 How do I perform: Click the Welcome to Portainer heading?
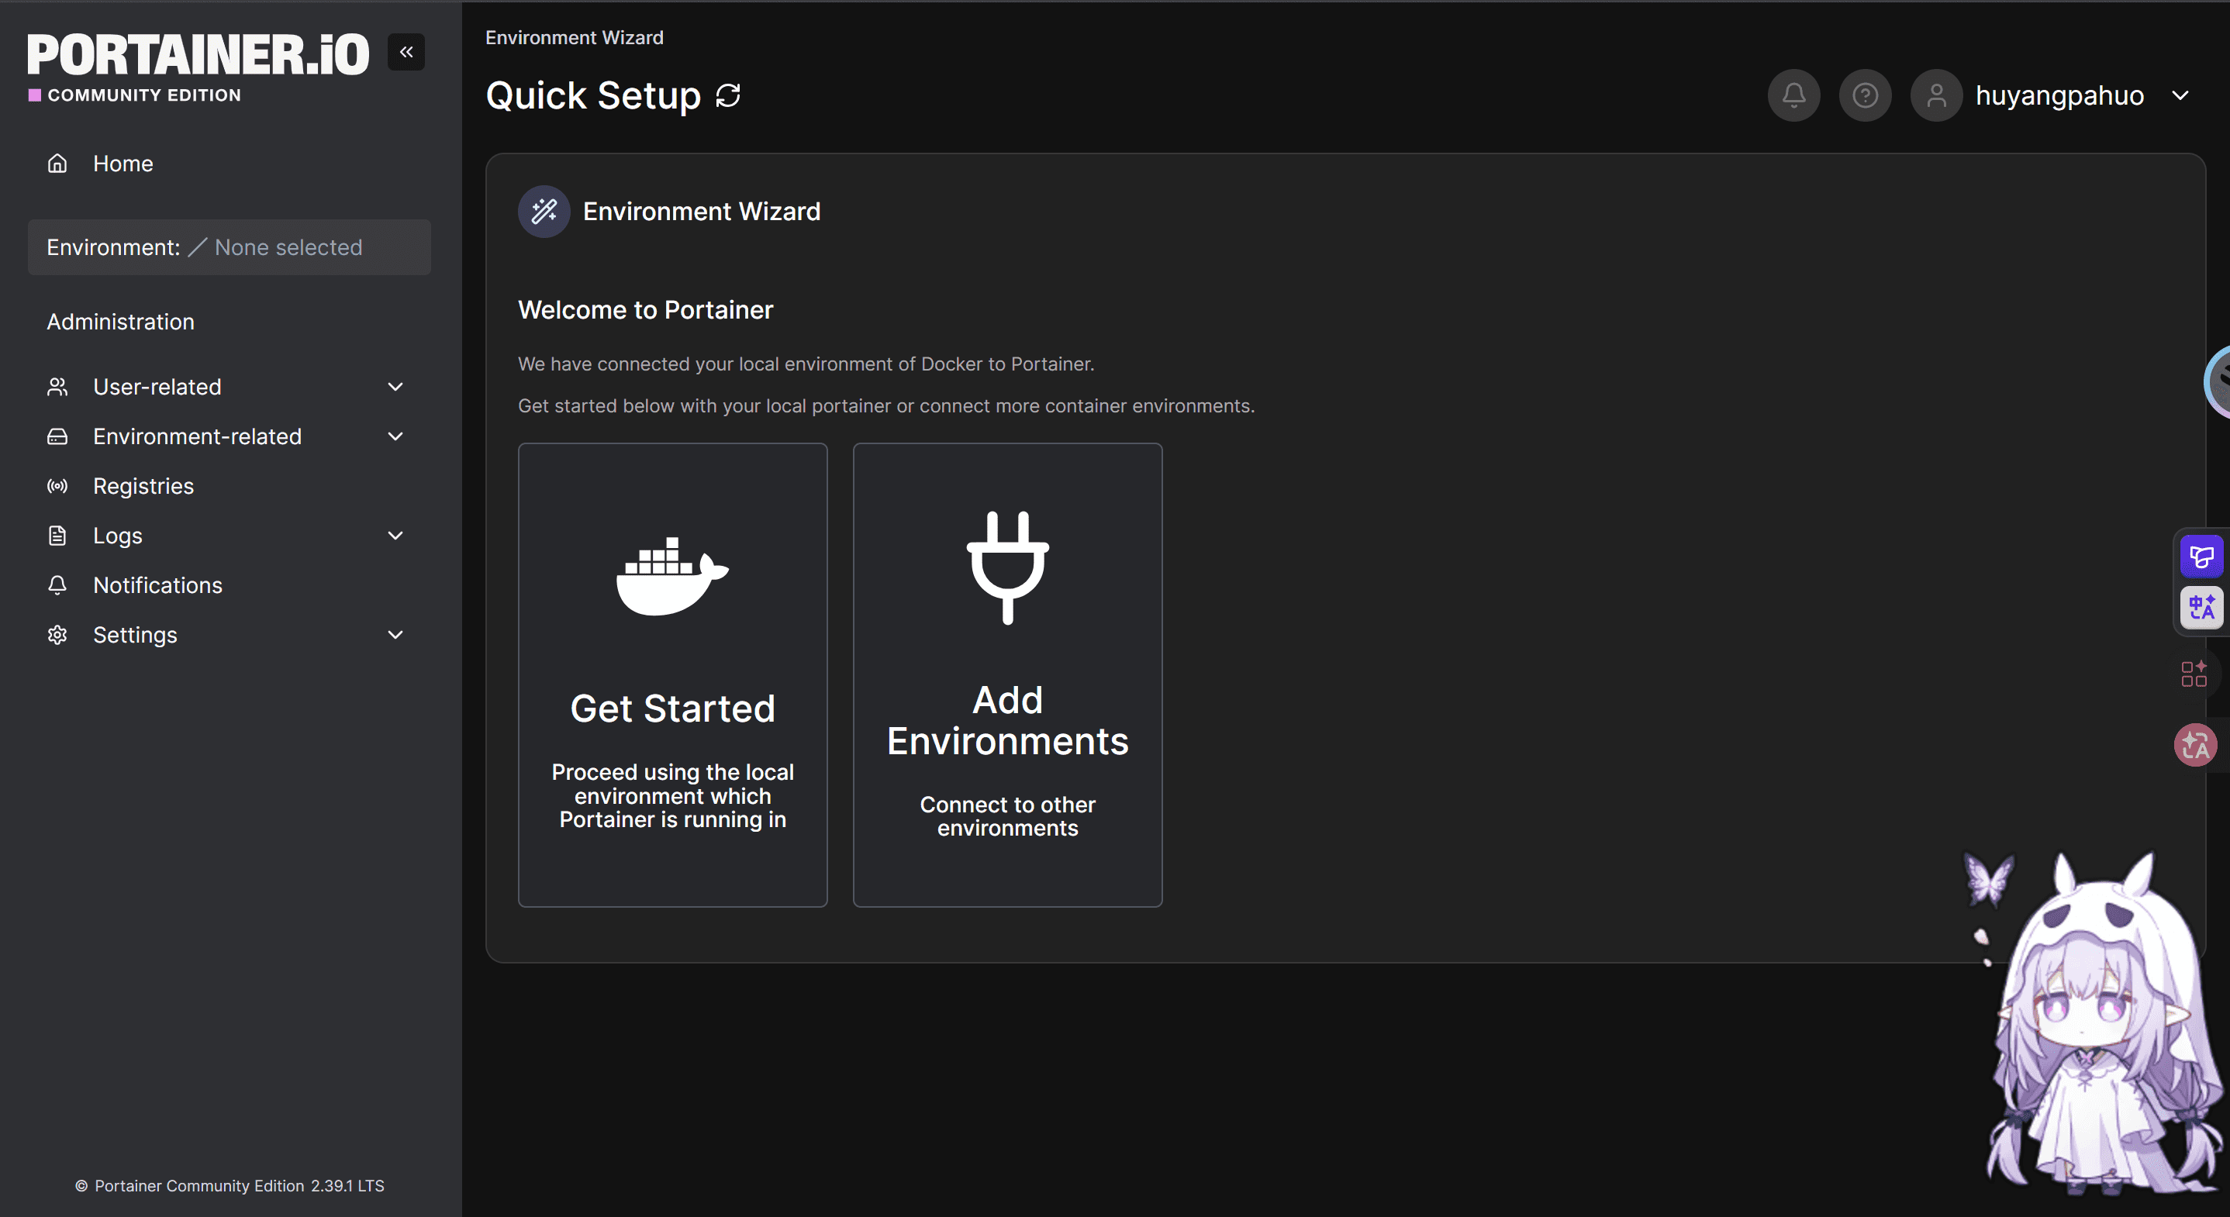[x=645, y=310]
